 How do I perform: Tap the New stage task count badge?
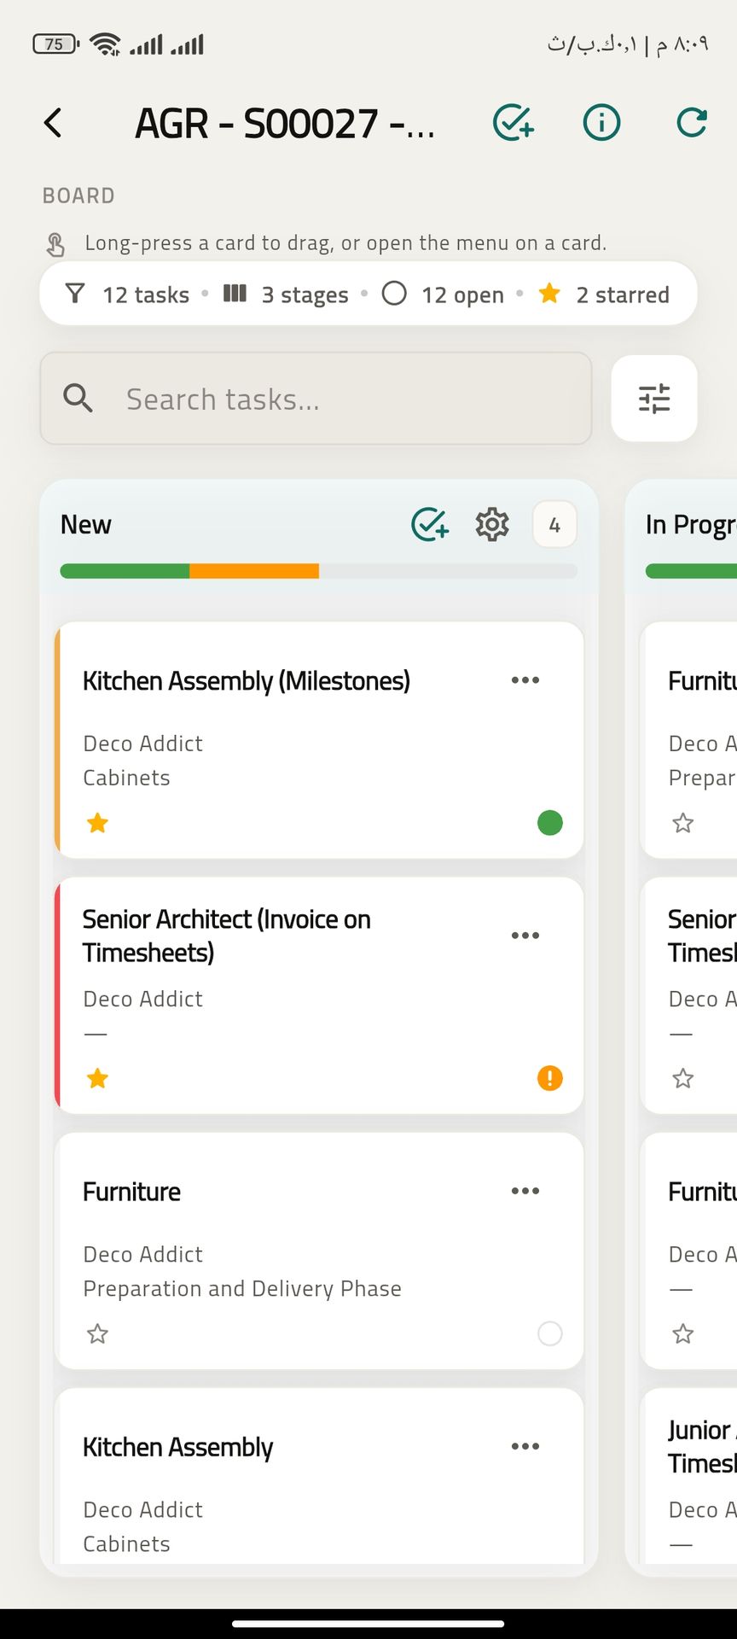click(554, 524)
